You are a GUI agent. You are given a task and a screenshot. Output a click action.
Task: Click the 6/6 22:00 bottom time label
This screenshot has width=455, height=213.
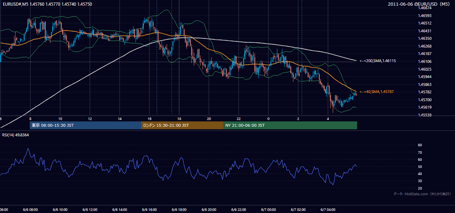point(239,209)
